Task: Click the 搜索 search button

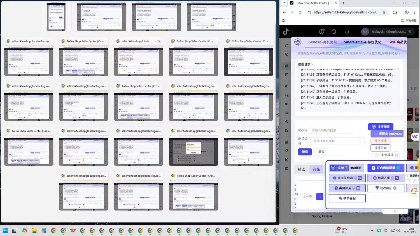Action: coord(305,152)
